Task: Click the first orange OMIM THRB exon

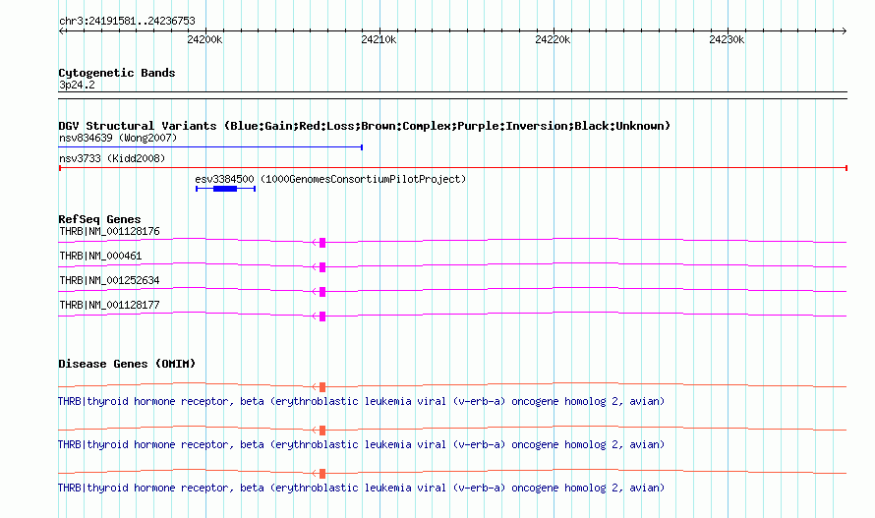Action: click(x=322, y=387)
